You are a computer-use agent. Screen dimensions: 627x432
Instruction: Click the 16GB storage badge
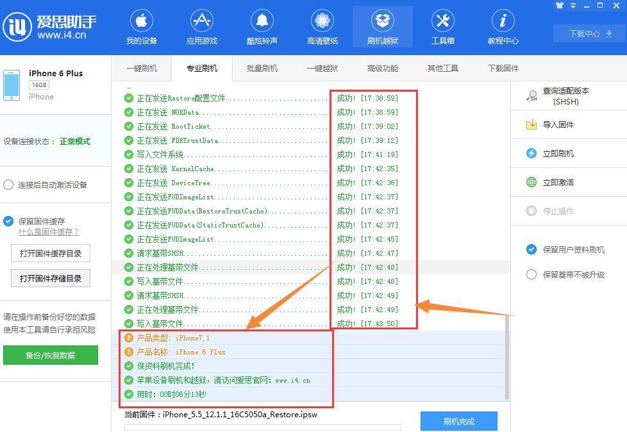pyautogui.click(x=39, y=85)
